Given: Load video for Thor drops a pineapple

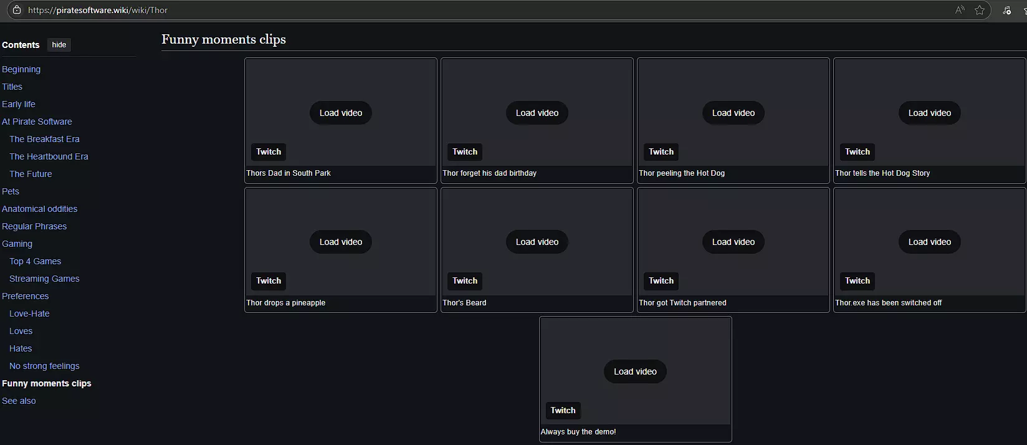Looking at the screenshot, I should click(341, 242).
